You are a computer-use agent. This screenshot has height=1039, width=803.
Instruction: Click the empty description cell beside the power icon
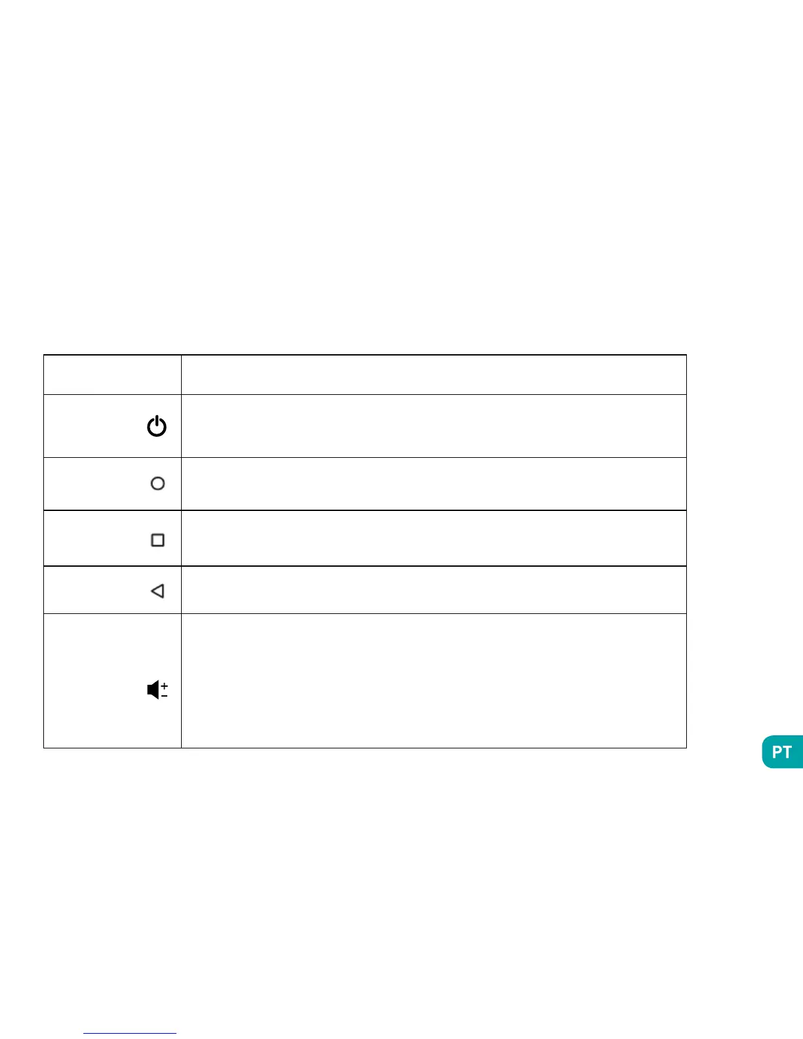click(x=433, y=426)
